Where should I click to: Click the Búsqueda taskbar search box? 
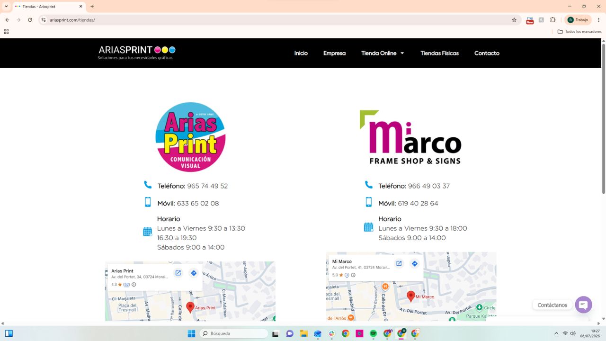(234, 333)
